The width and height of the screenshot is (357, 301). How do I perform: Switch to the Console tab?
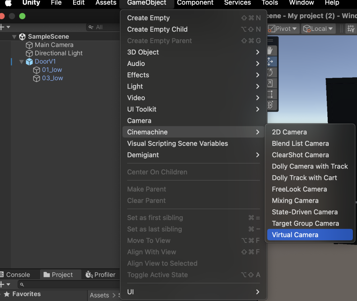coord(15,275)
